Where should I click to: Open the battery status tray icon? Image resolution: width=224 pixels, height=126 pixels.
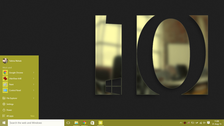(x=193, y=123)
